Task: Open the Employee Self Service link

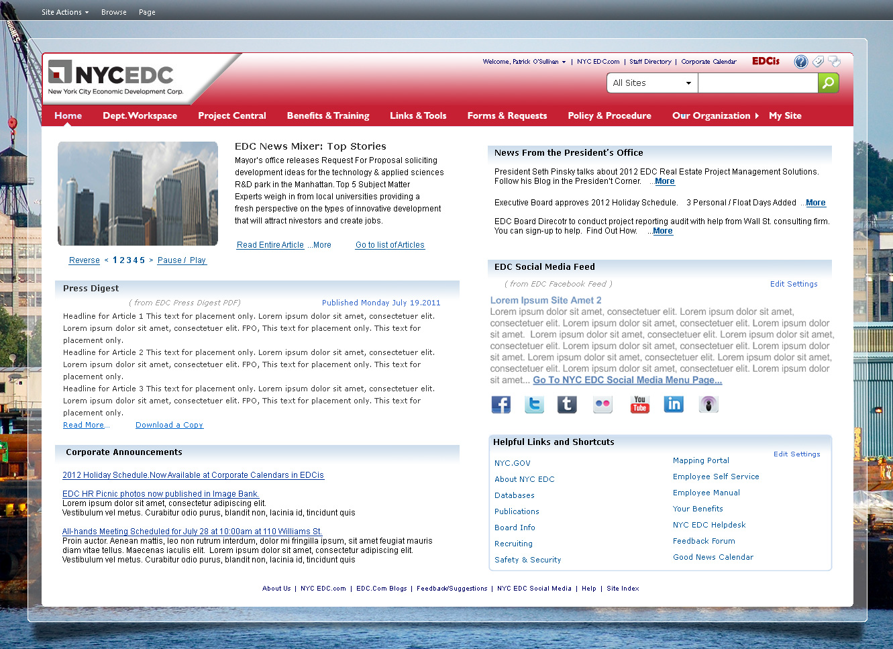Action: click(x=716, y=477)
